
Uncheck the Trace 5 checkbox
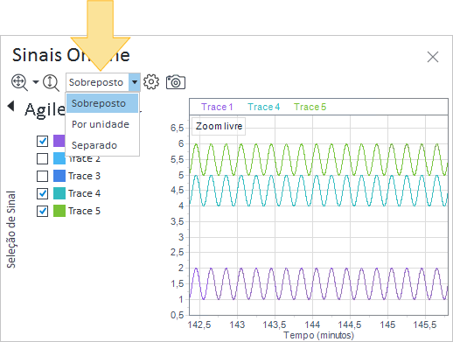click(x=42, y=211)
